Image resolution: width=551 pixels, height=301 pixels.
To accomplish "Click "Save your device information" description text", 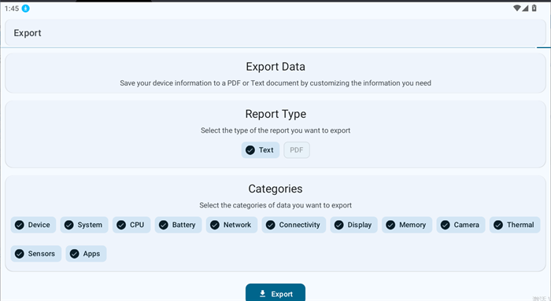I will (275, 83).
